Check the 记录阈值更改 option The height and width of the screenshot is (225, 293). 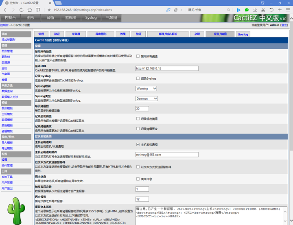tap(138, 129)
